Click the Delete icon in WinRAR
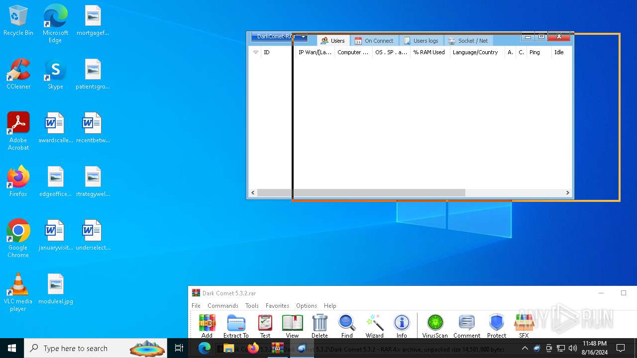The height and width of the screenshot is (358, 637). pyautogui.click(x=319, y=326)
